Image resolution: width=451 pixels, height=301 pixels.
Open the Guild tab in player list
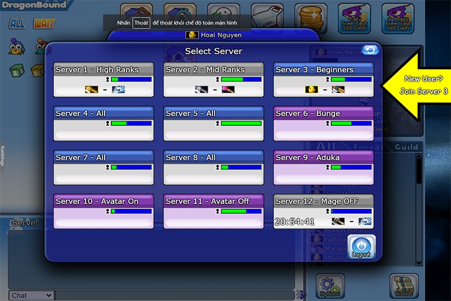[406, 147]
